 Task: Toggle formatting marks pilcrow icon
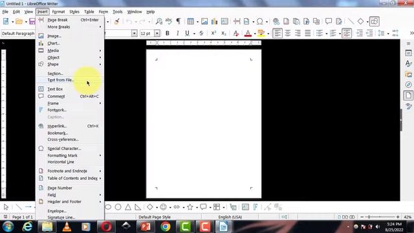179,21
